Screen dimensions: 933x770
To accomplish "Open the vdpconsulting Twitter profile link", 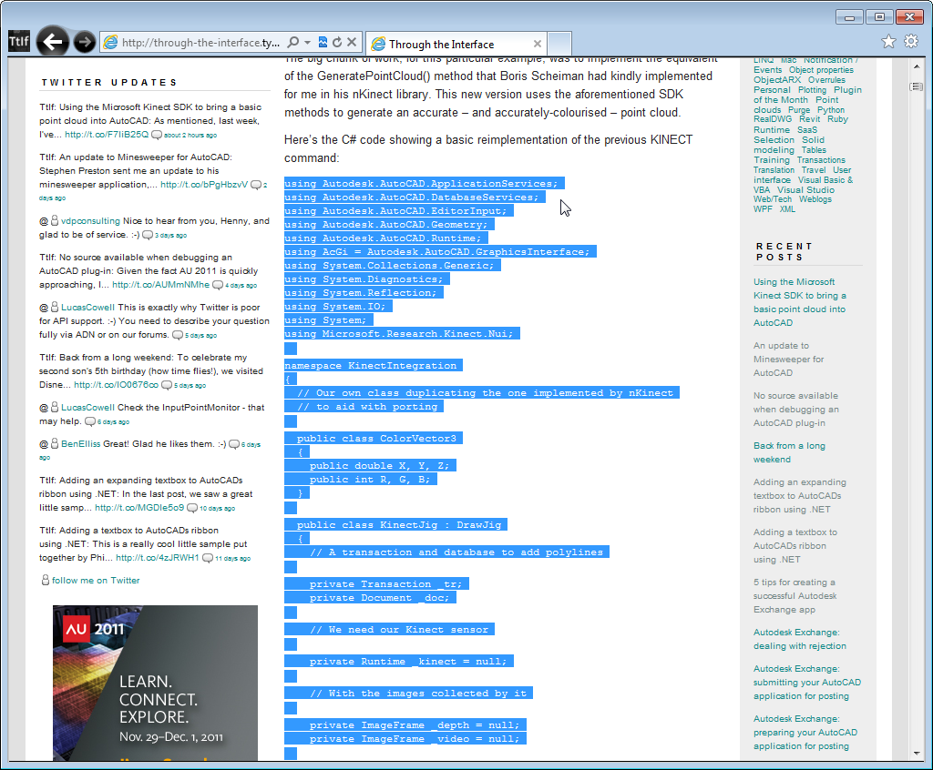I will click(90, 220).
